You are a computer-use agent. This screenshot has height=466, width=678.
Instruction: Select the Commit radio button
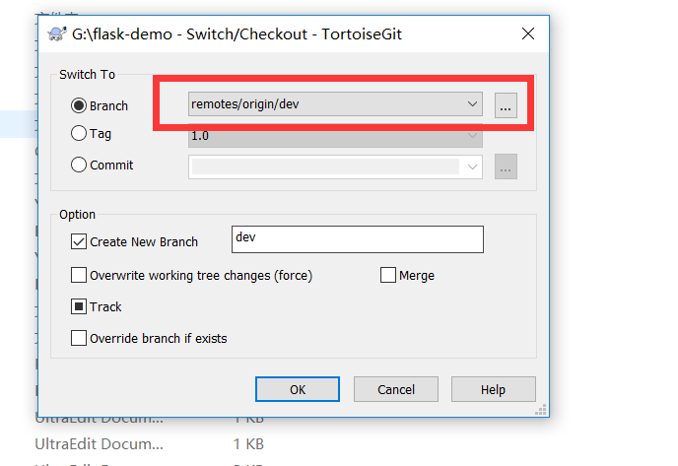(x=78, y=165)
